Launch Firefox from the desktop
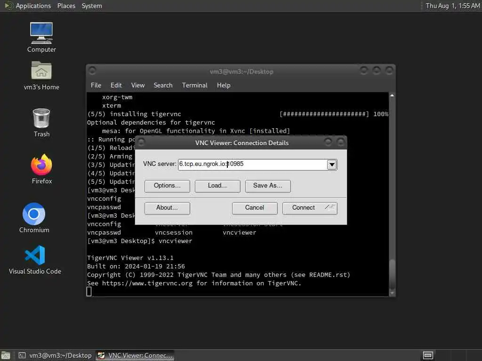The width and height of the screenshot is (482, 361). [41, 169]
